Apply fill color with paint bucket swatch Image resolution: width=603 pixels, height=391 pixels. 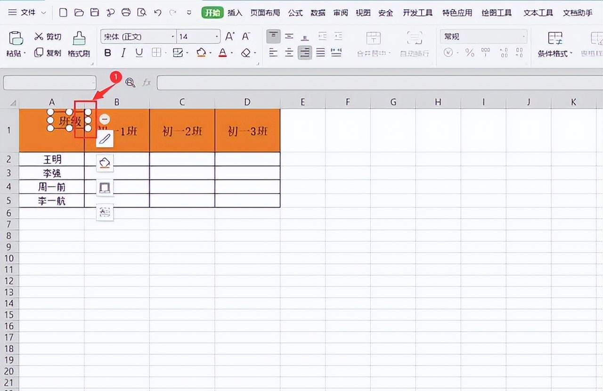click(201, 53)
